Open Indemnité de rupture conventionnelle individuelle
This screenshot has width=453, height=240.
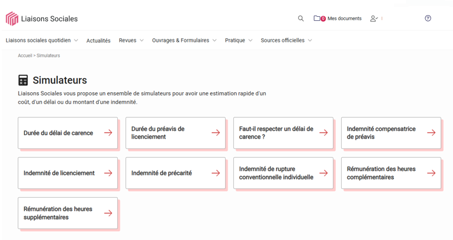tap(283, 173)
